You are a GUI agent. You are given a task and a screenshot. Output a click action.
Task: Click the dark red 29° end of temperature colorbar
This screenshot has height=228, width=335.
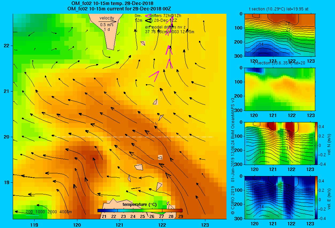click(180, 211)
